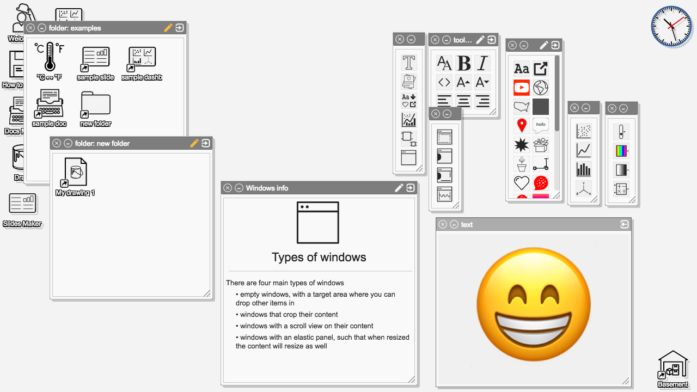Collapse the Windows info window

tap(239, 188)
